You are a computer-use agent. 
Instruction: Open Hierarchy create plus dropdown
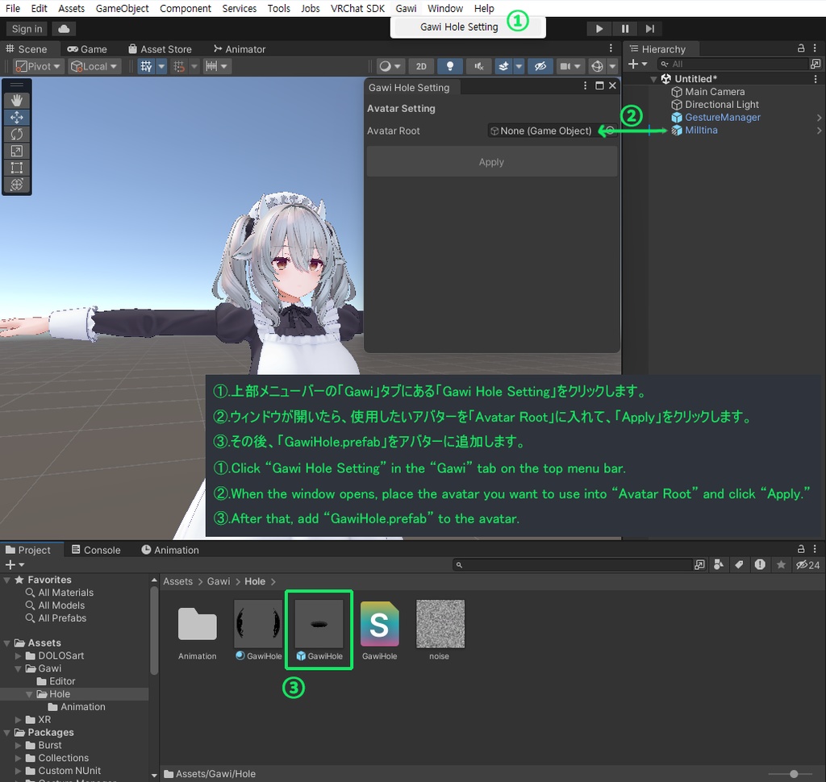click(x=637, y=64)
